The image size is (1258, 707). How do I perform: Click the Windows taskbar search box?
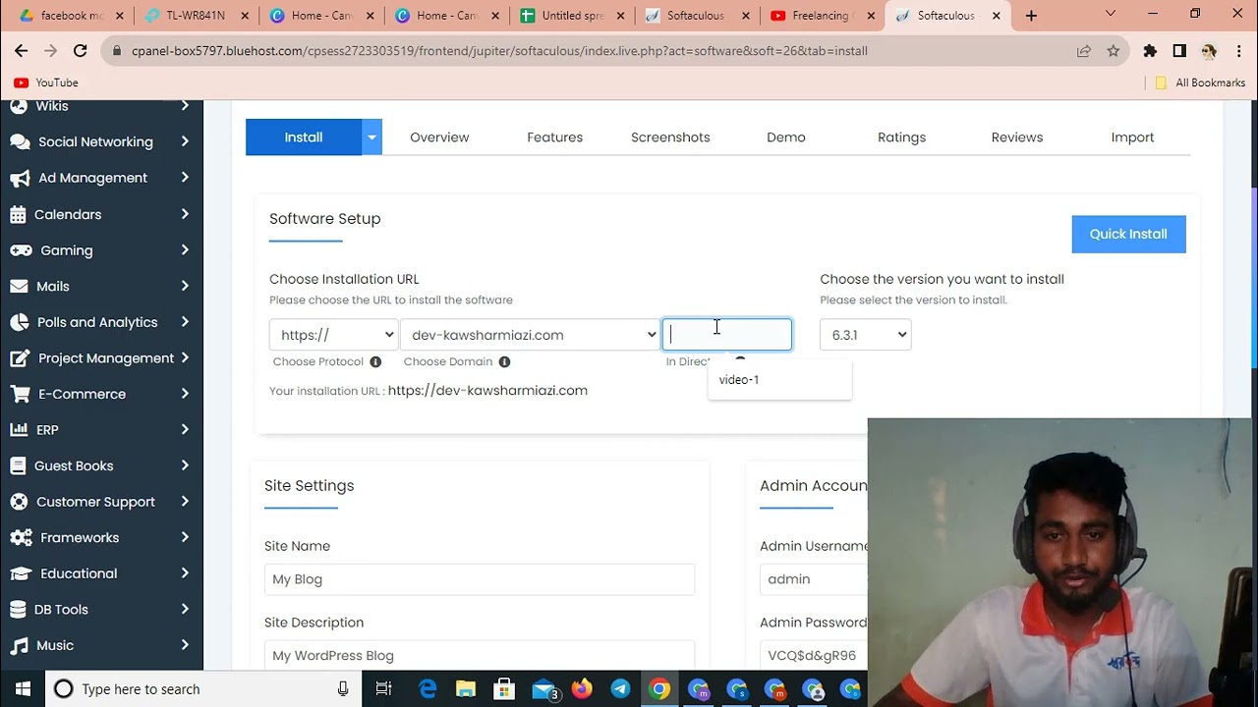(x=203, y=689)
